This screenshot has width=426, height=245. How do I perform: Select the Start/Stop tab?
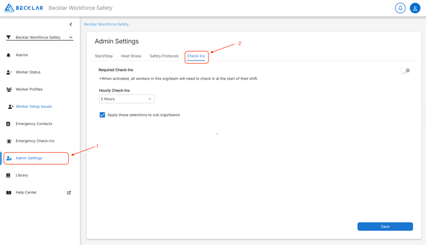click(104, 56)
